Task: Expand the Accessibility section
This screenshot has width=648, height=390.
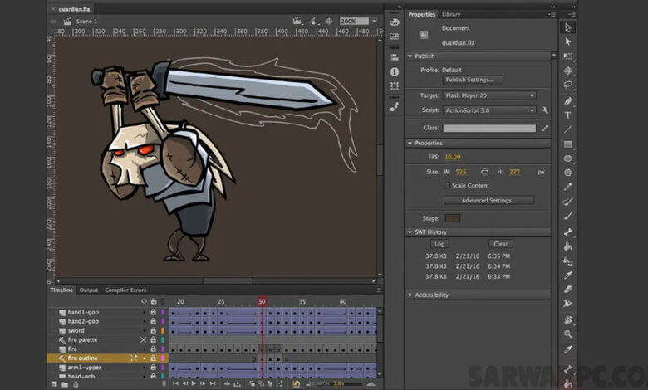Action: [410, 295]
